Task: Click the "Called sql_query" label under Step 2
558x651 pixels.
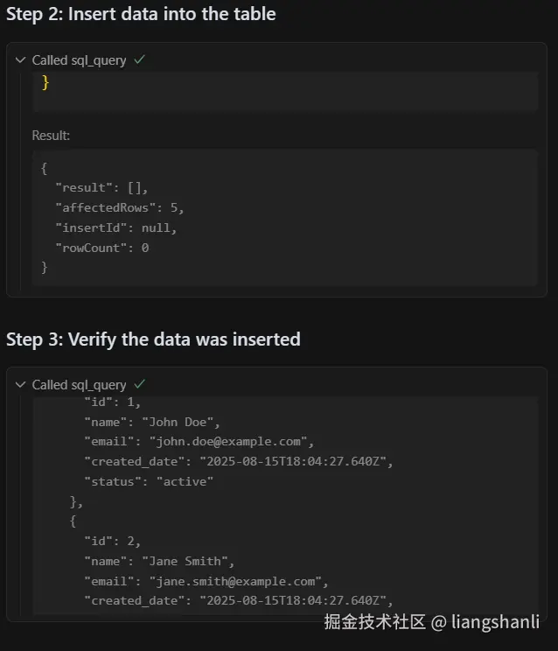Action: click(x=79, y=60)
